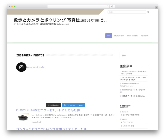The image size is (165, 140).
Task: Click the header search input field
Action: [127, 12]
